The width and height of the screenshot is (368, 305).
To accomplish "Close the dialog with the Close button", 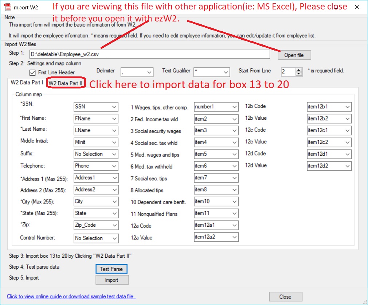I will (285, 297).
